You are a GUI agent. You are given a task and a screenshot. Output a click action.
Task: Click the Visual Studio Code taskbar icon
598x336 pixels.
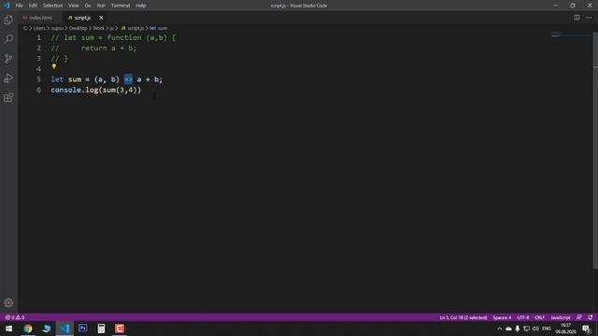click(x=64, y=329)
